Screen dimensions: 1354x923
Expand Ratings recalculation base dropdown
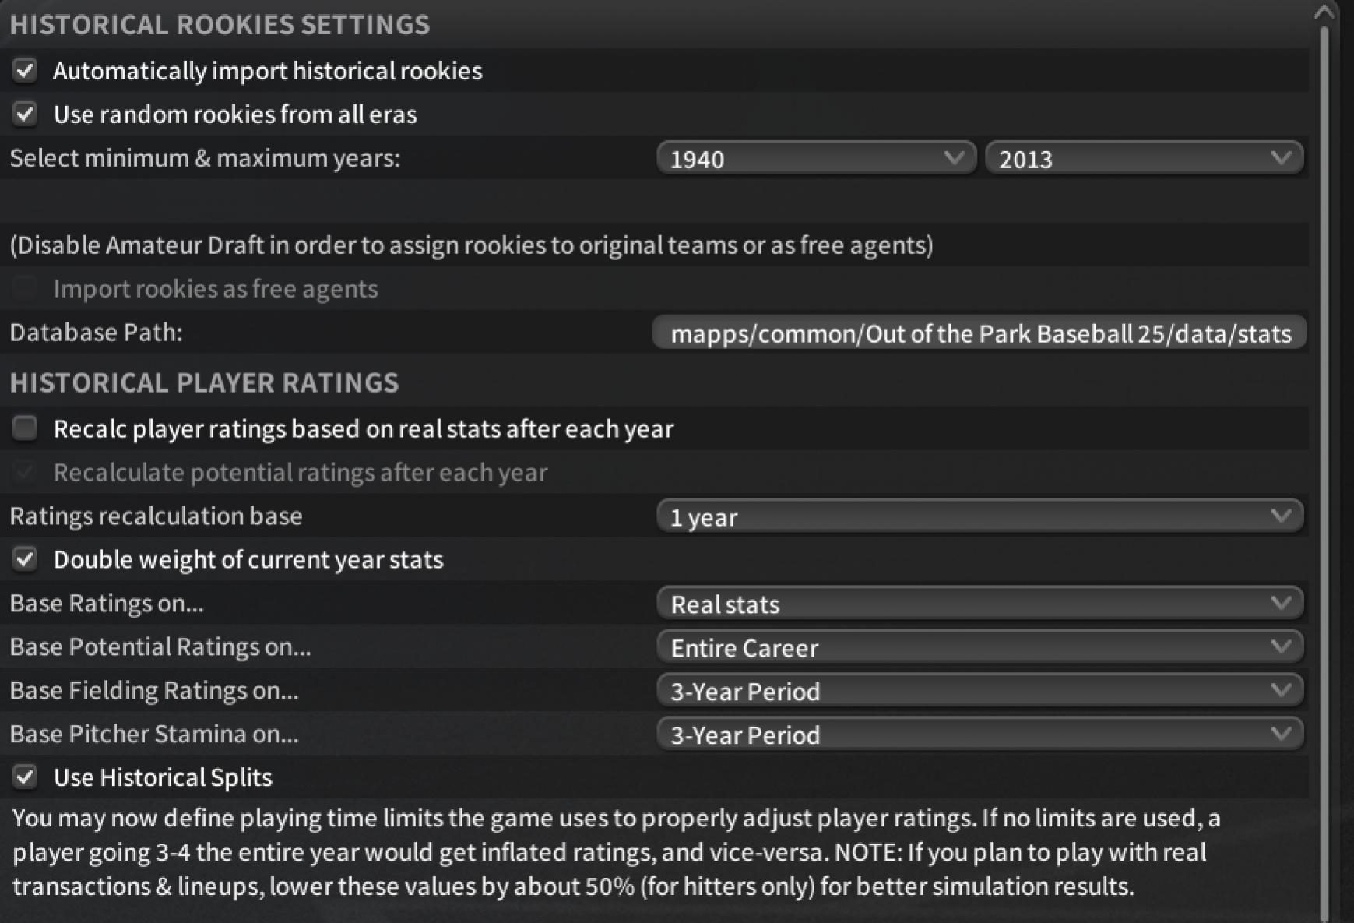point(979,517)
